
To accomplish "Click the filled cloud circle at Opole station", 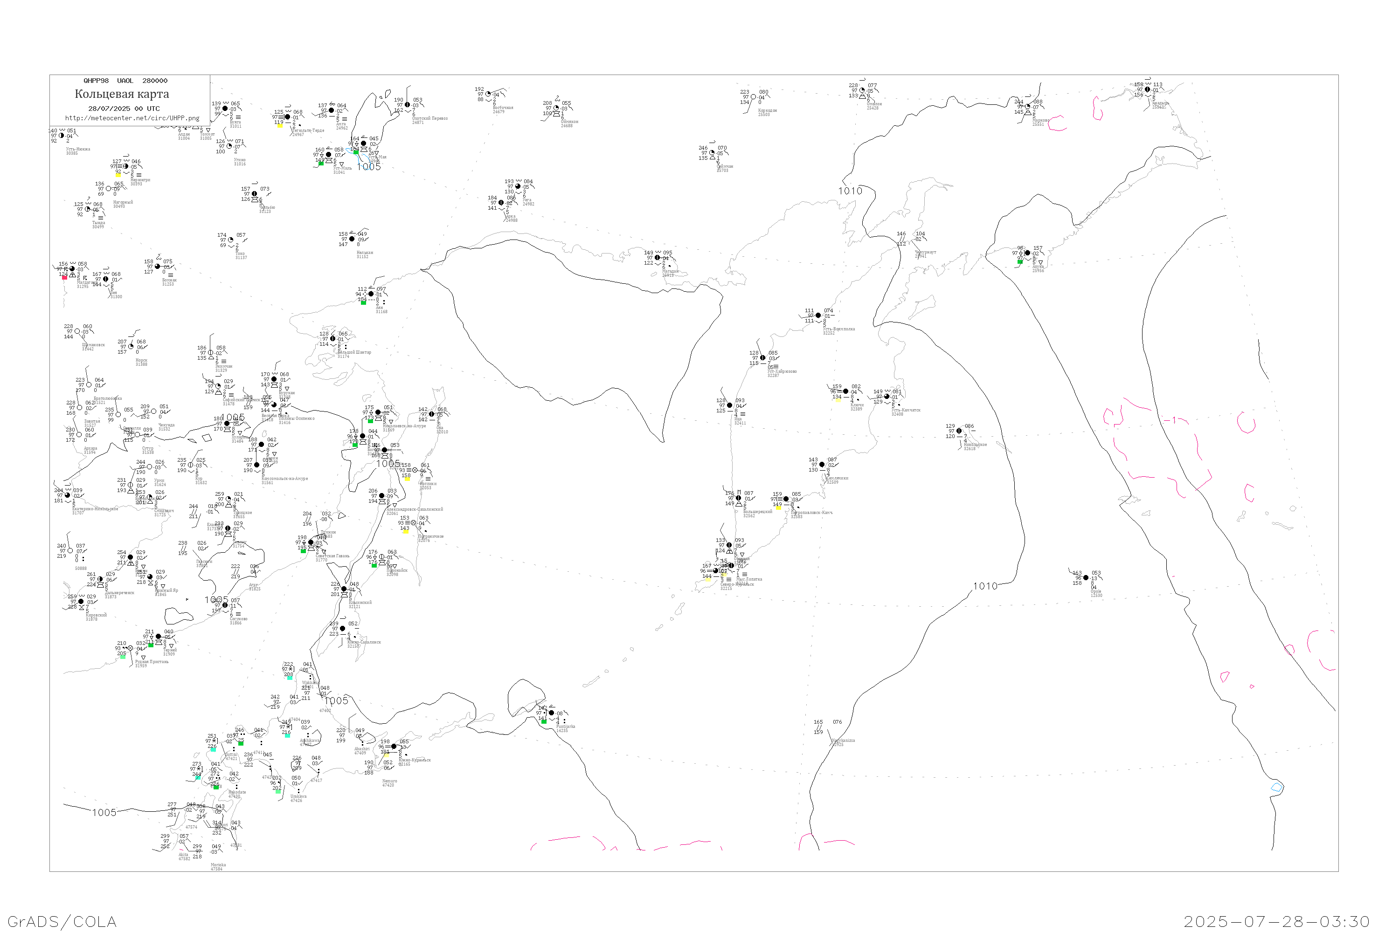I will tap(1086, 578).
